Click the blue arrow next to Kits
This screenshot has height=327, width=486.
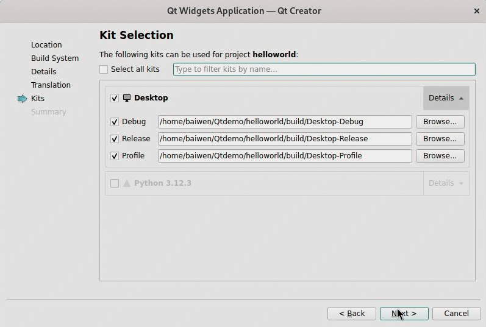tap(23, 99)
